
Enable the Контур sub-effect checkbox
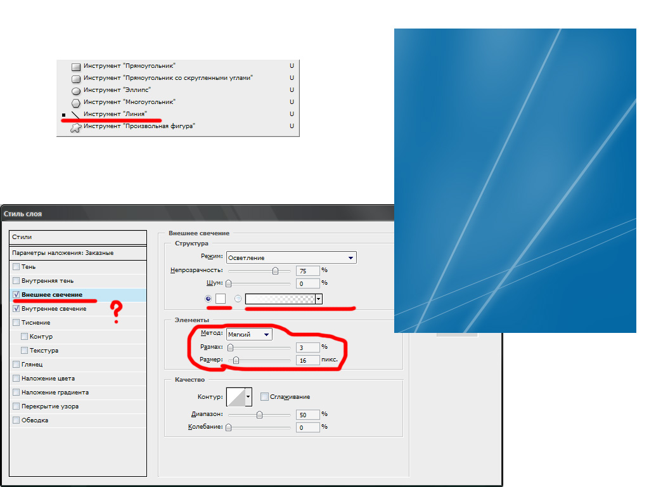pyautogui.click(x=25, y=336)
